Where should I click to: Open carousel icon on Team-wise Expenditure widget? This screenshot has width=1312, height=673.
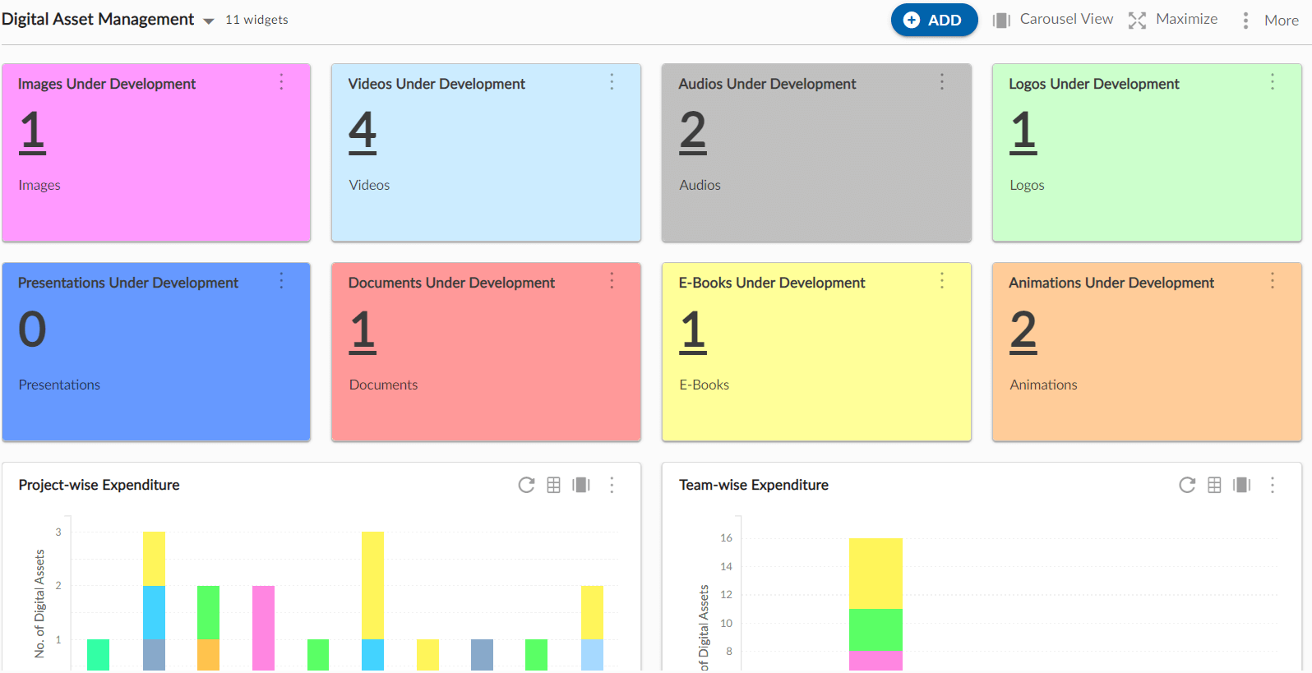[1241, 485]
